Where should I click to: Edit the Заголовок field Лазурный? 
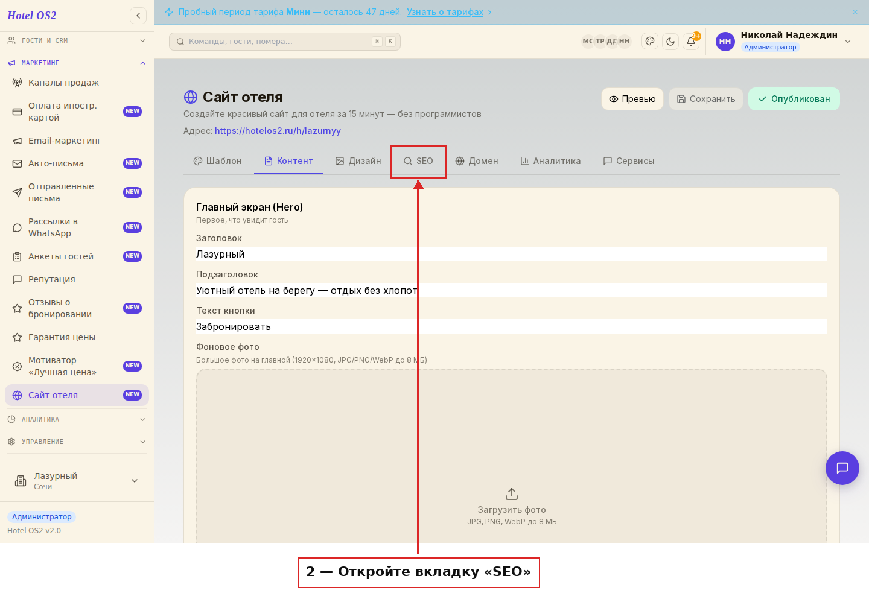[512, 254]
